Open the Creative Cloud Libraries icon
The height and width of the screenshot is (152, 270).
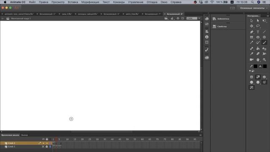pos(207,58)
